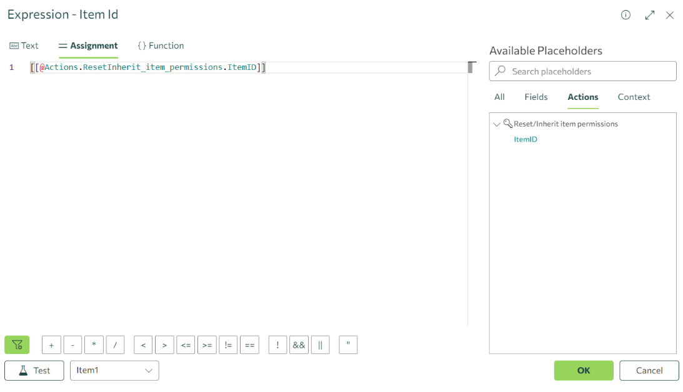Insert the plus operator
Viewport: 683px width, 392px height.
point(51,345)
